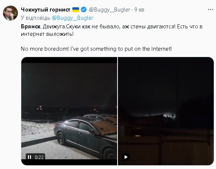This screenshot has height=169, width=216.
Task: Open the author's profile avatar picture
Action: coord(10,13)
